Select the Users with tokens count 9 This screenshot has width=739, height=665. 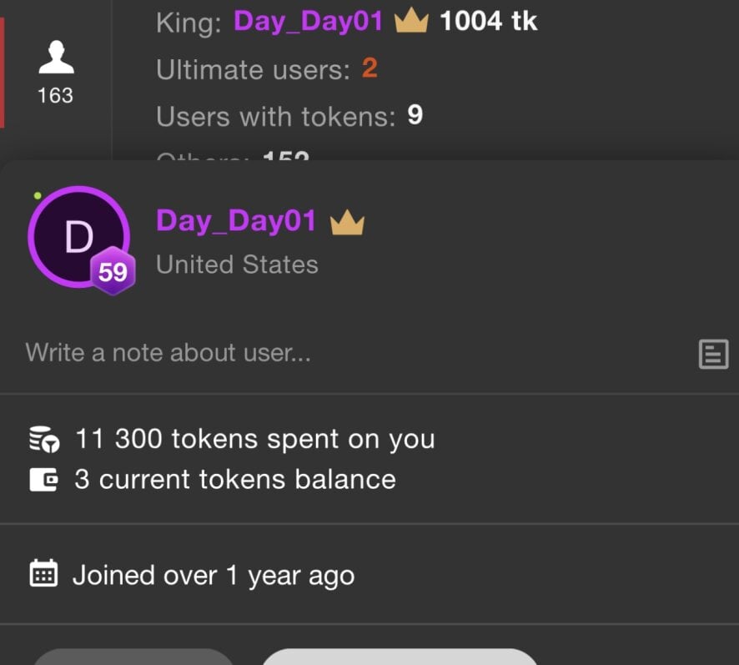click(x=415, y=115)
